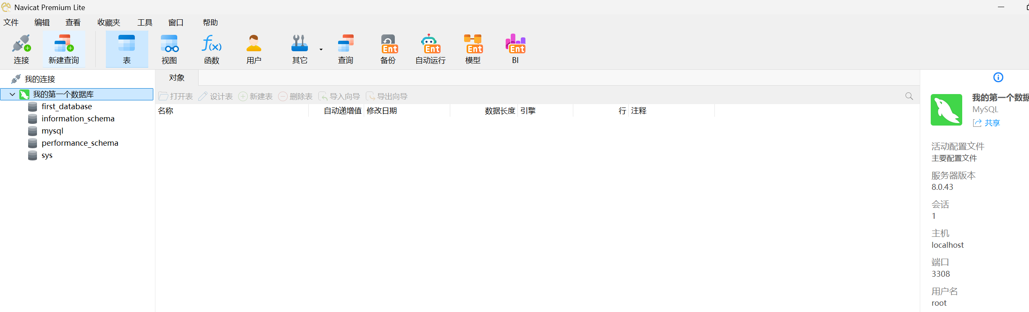Open the 工具 menu
1029x312 pixels.
click(145, 22)
